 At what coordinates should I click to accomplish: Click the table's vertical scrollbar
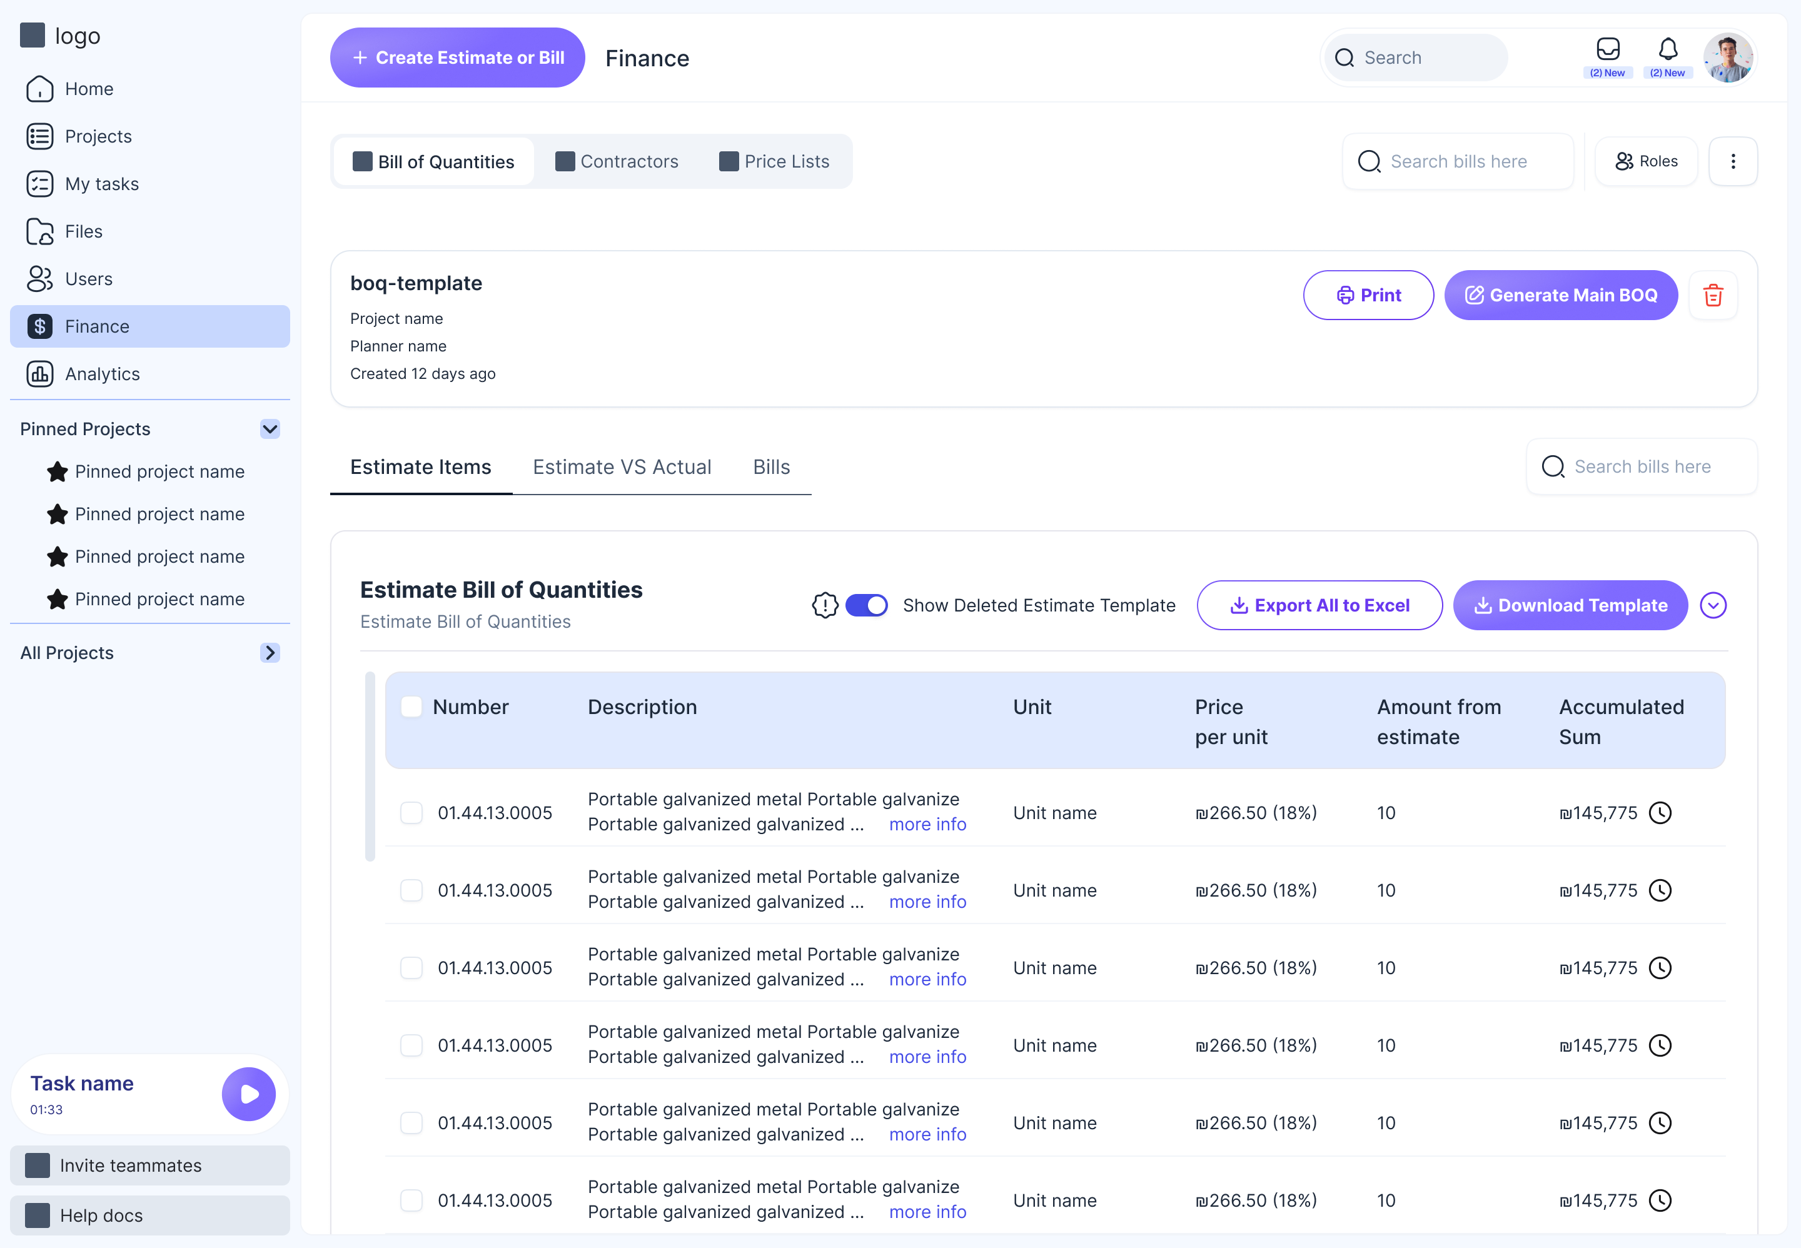coord(371,767)
